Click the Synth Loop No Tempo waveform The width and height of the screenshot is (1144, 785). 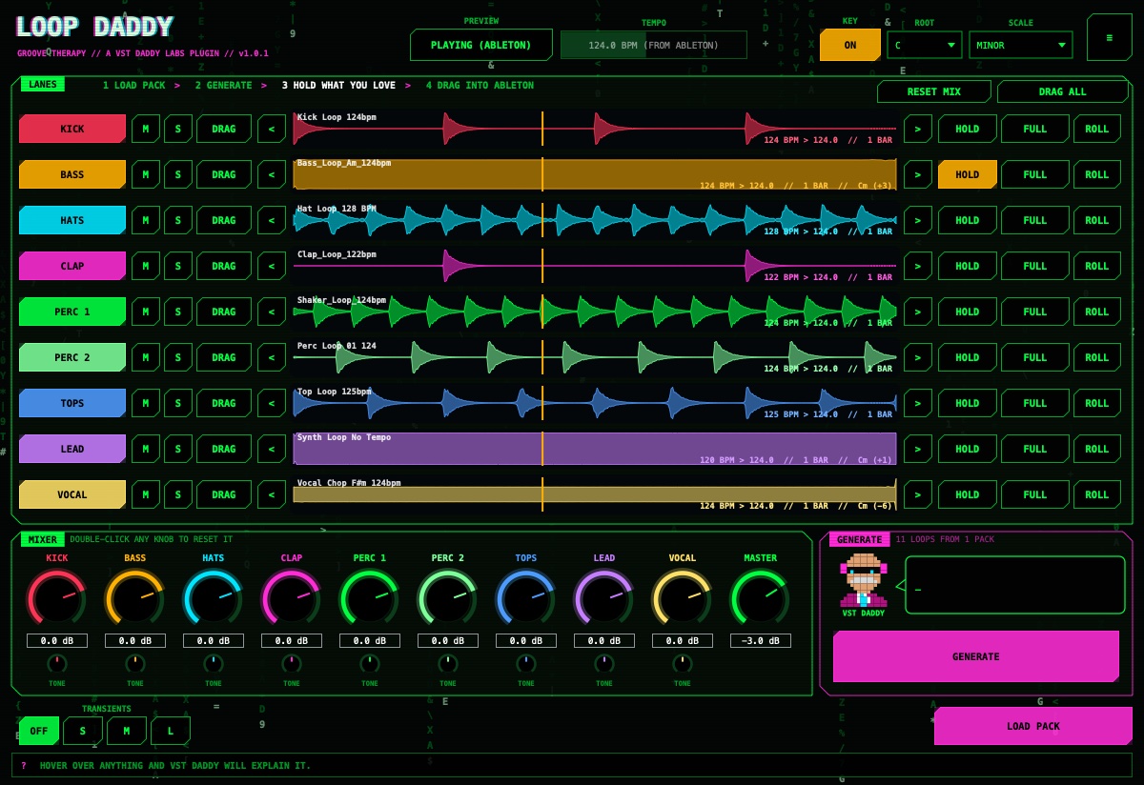[x=595, y=449]
